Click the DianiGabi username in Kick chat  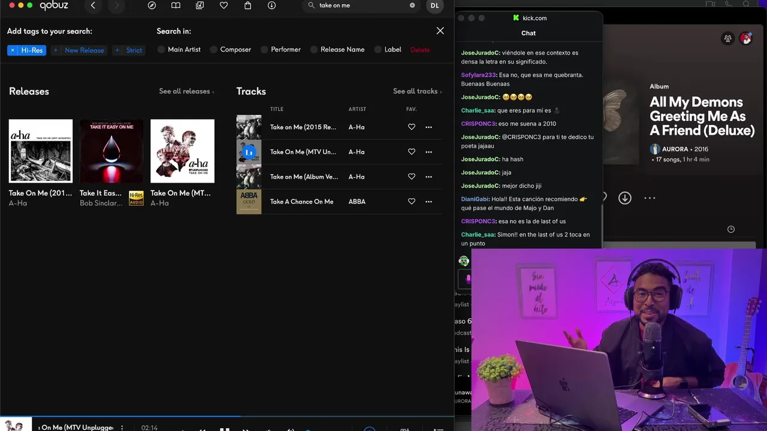475,199
